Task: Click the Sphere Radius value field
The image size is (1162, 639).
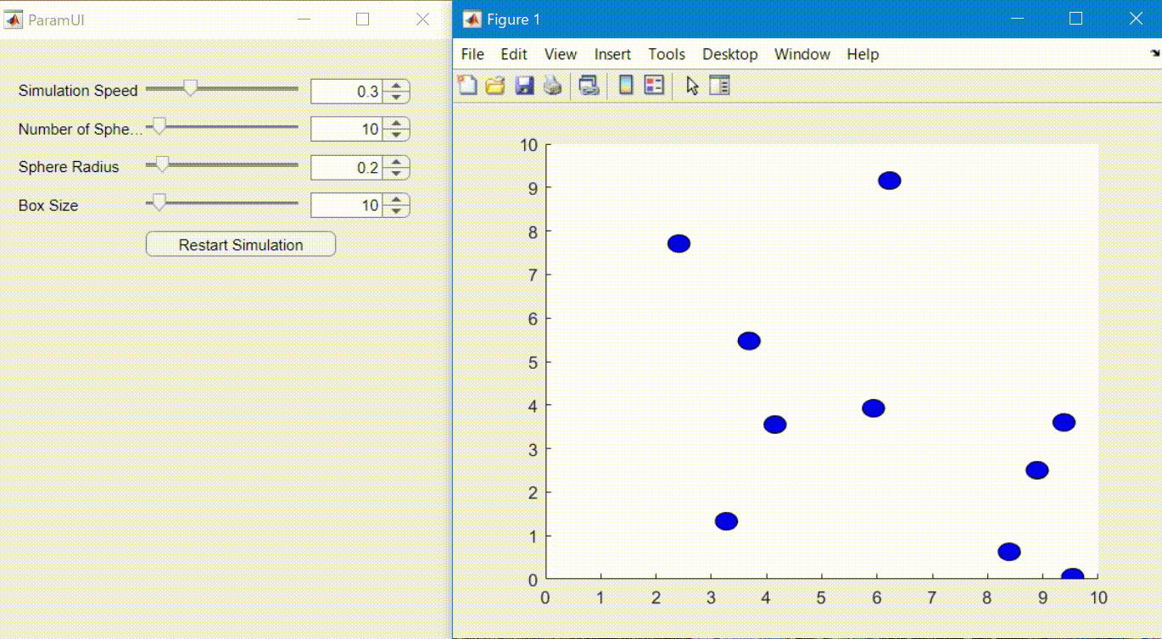Action: tap(346, 168)
